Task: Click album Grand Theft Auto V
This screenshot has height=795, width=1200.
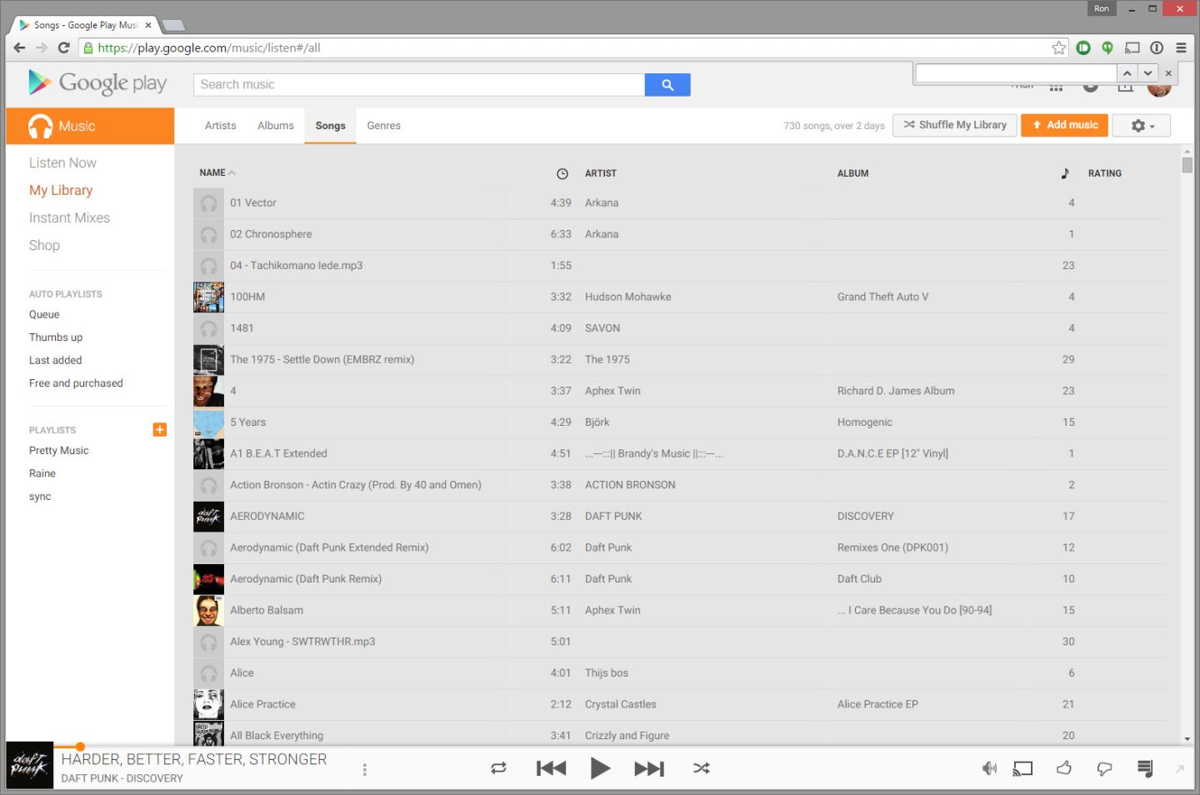Action: [x=882, y=297]
